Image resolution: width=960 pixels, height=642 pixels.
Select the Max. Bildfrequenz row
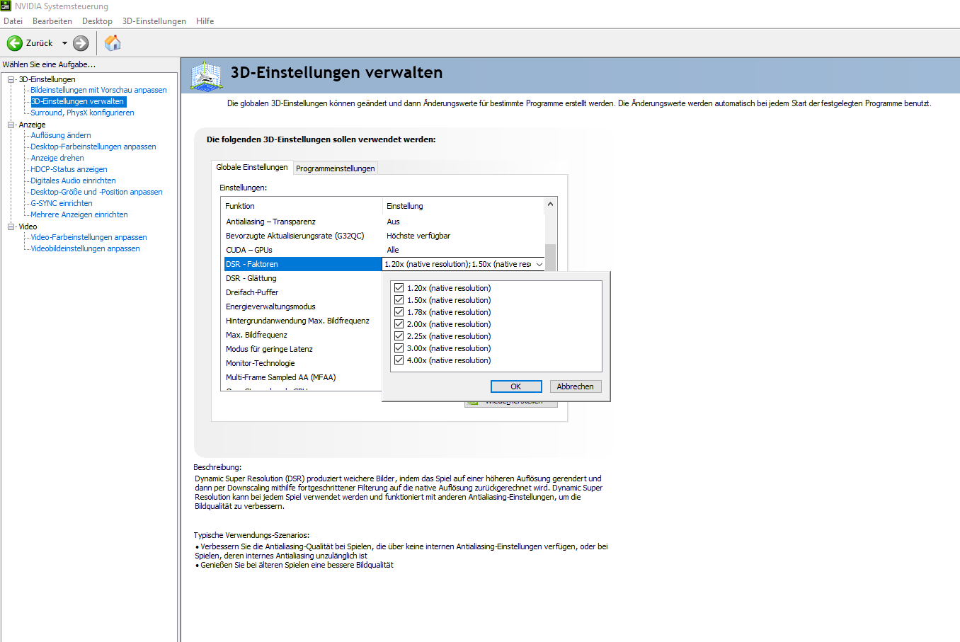pos(303,335)
